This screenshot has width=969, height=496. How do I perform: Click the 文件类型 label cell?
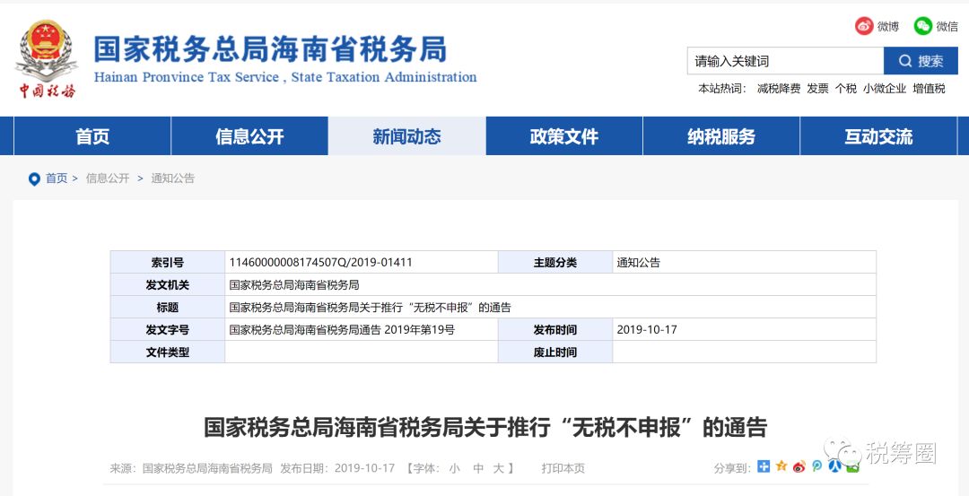coord(168,352)
